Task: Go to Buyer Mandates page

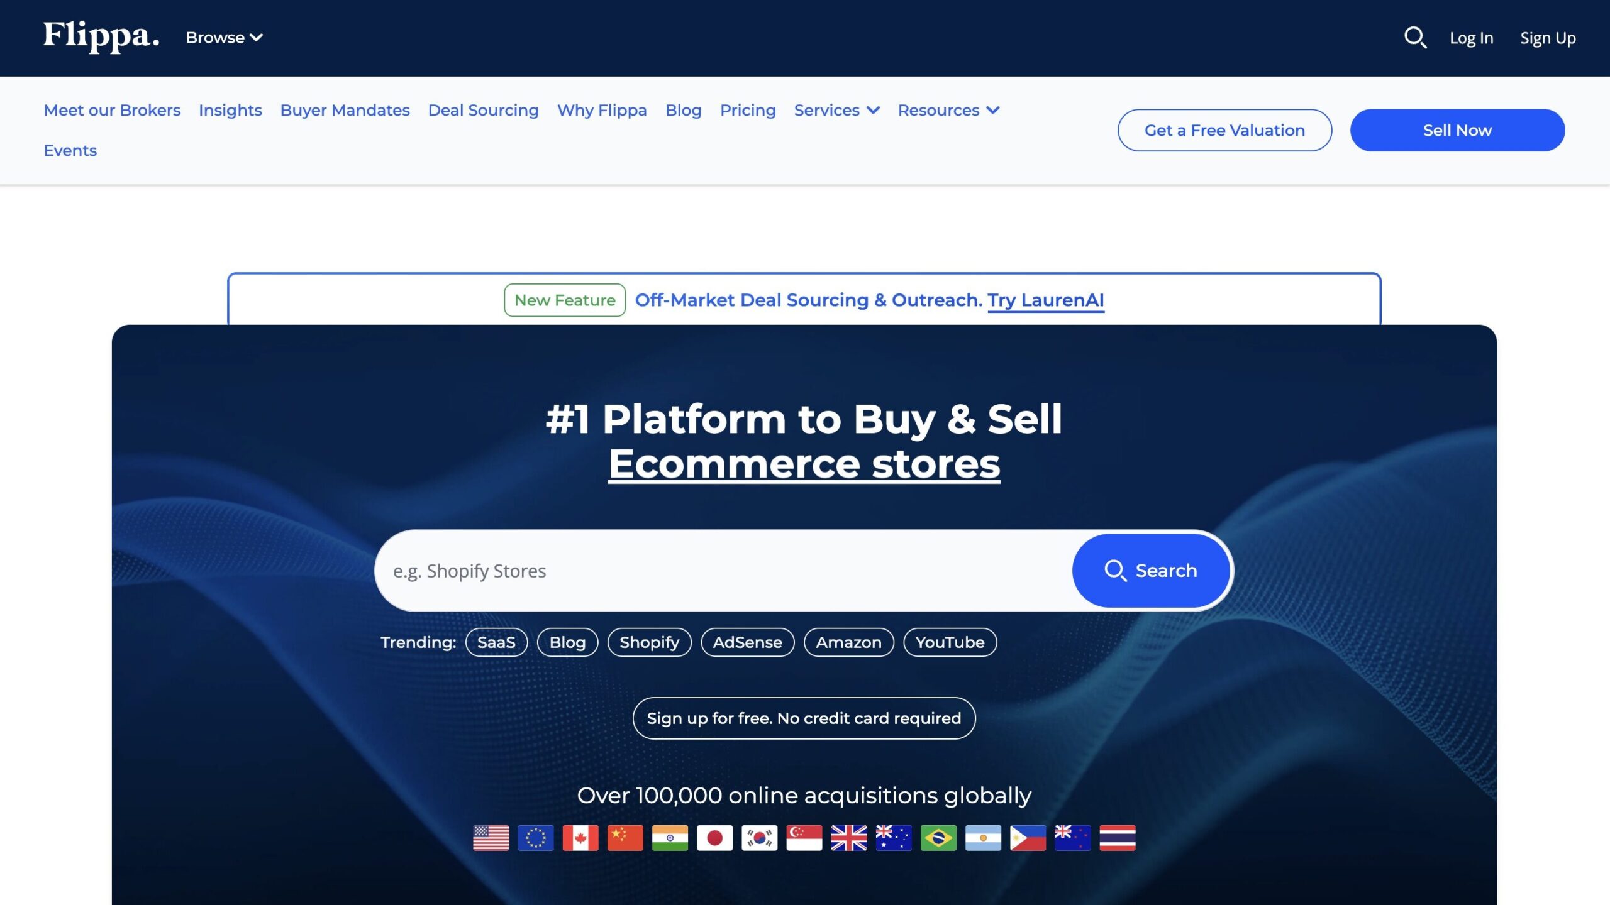Action: point(345,110)
